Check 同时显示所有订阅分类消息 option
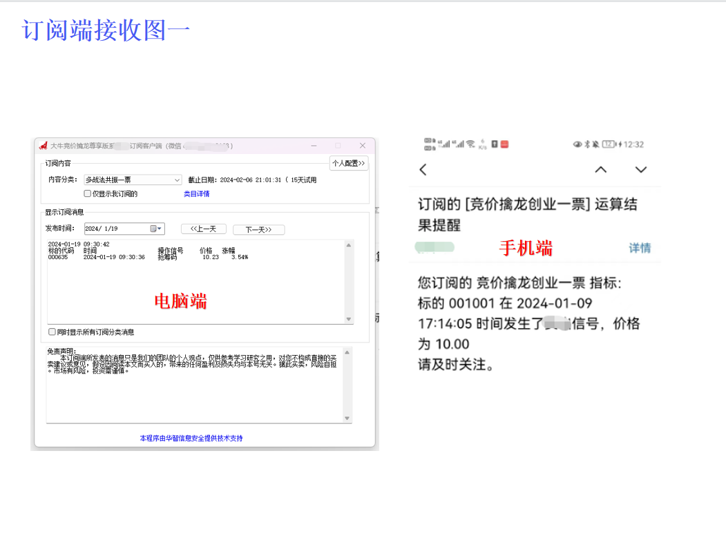The height and width of the screenshot is (547, 726). (x=52, y=332)
